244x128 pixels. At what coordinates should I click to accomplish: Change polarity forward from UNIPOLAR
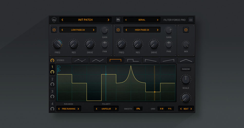point(116,109)
